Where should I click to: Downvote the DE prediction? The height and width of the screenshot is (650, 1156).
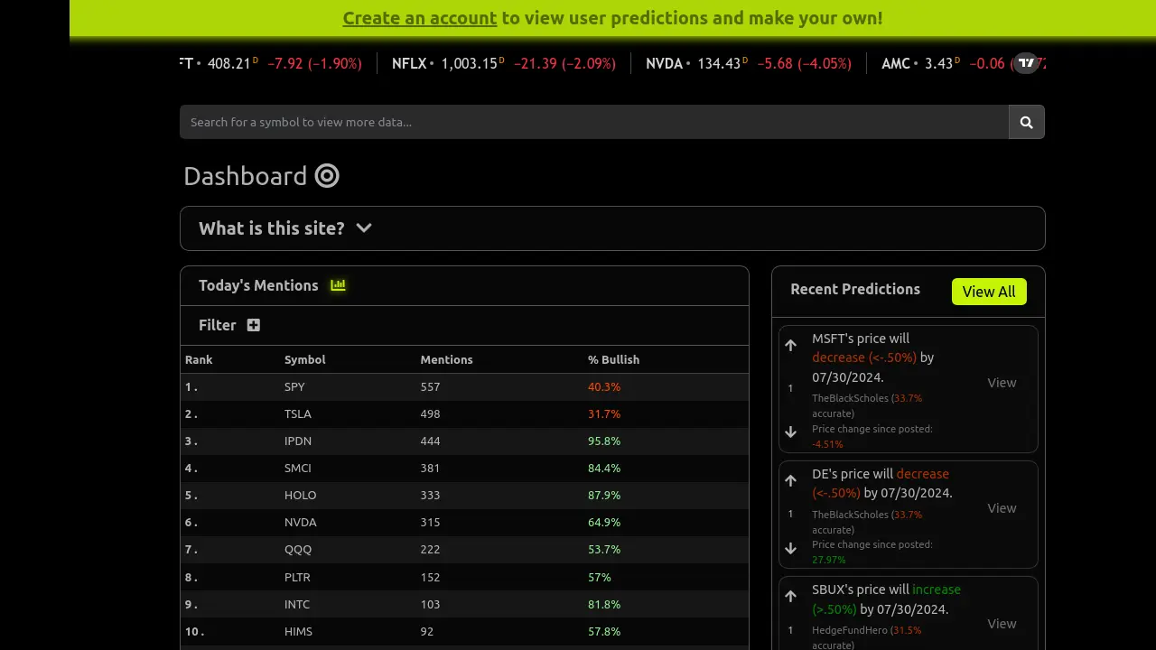(790, 548)
